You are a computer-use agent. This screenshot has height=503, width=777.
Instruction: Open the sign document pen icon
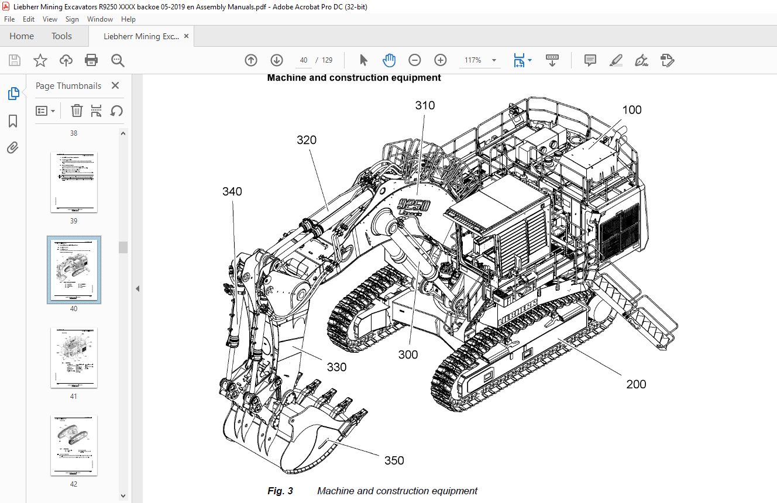point(641,60)
